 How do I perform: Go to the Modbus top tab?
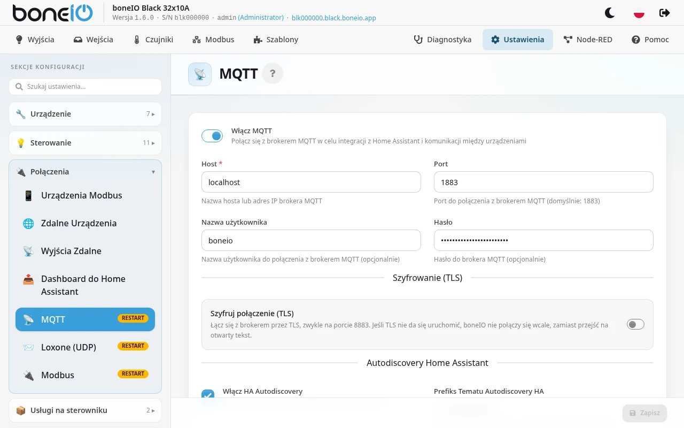213,40
